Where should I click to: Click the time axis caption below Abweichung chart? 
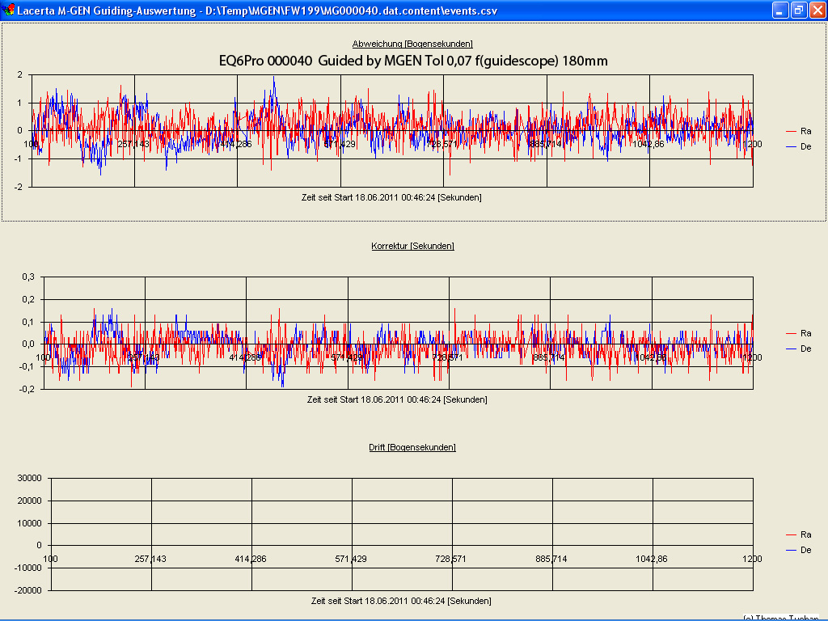(x=391, y=197)
